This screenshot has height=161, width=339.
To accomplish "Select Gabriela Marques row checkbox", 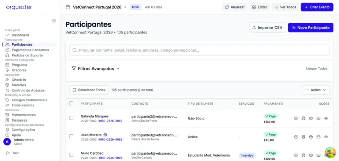I will [71, 118].
